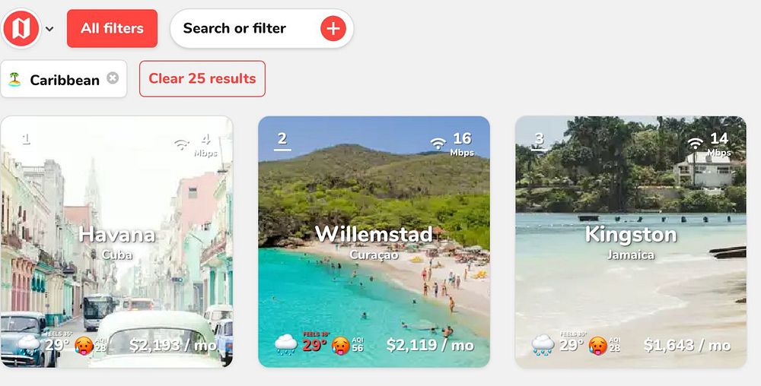Click the red map logo icon
This screenshot has width=761, height=386.
point(21,28)
